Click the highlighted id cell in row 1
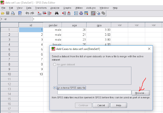 [31, 30]
